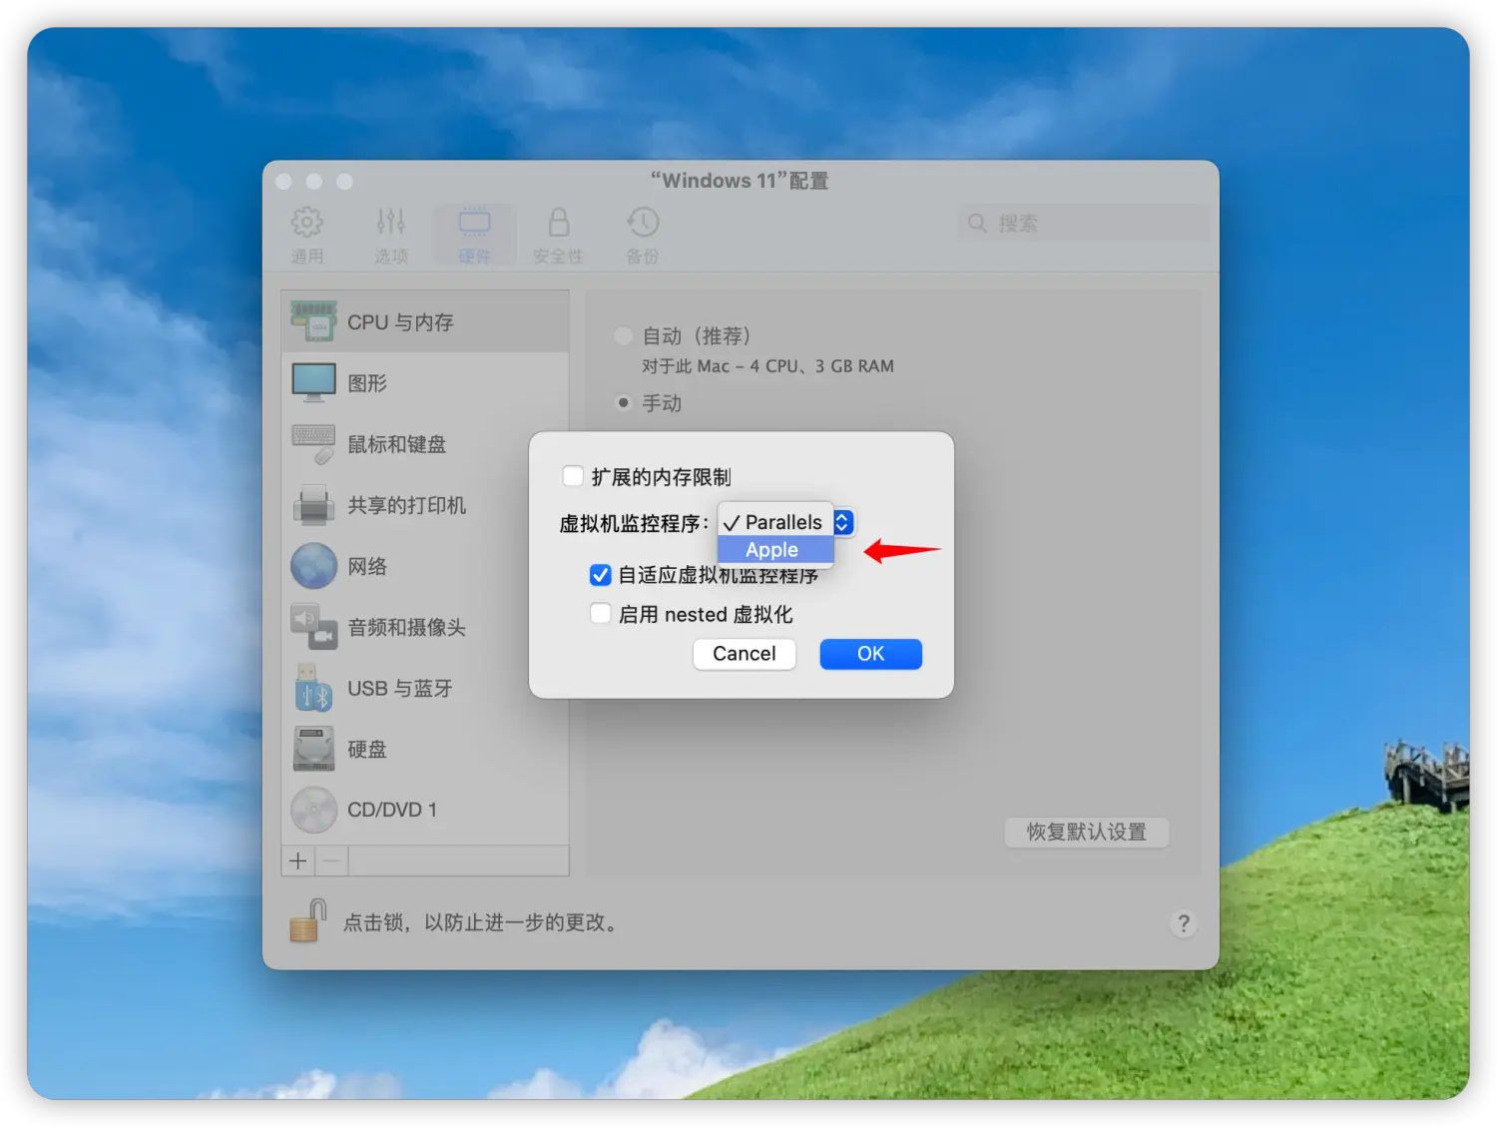
Task: Uncheck 自适应虚拟机监控程序 checkbox
Action: click(x=600, y=574)
